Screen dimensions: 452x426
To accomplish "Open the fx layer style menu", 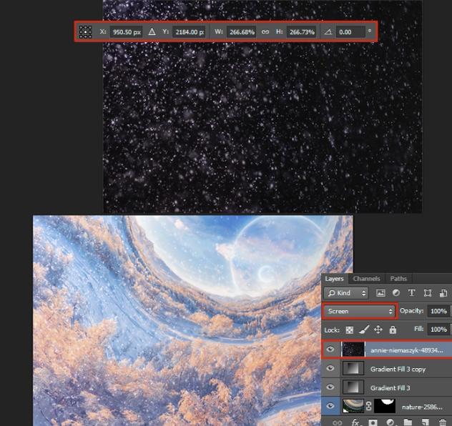I will [x=355, y=422].
